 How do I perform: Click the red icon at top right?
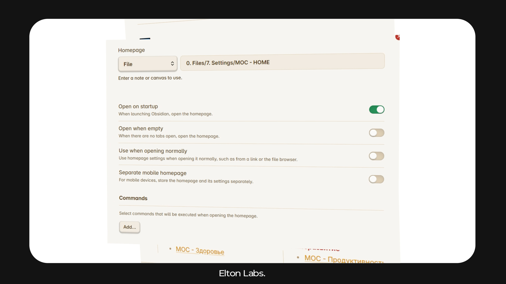398,37
